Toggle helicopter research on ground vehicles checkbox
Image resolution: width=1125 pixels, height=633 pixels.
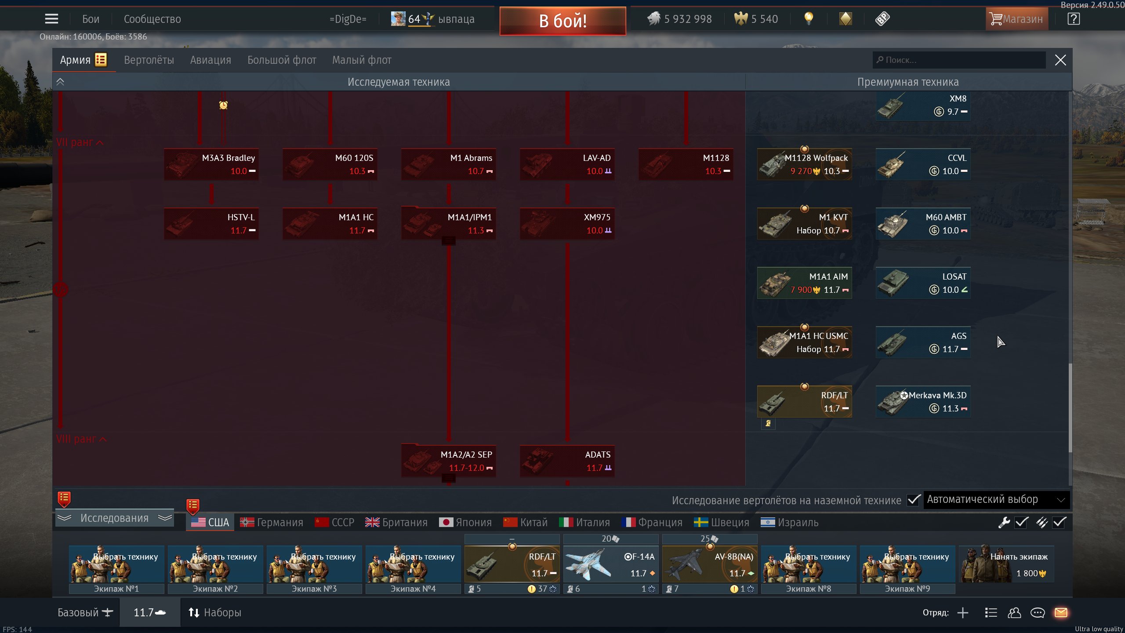coord(914,500)
